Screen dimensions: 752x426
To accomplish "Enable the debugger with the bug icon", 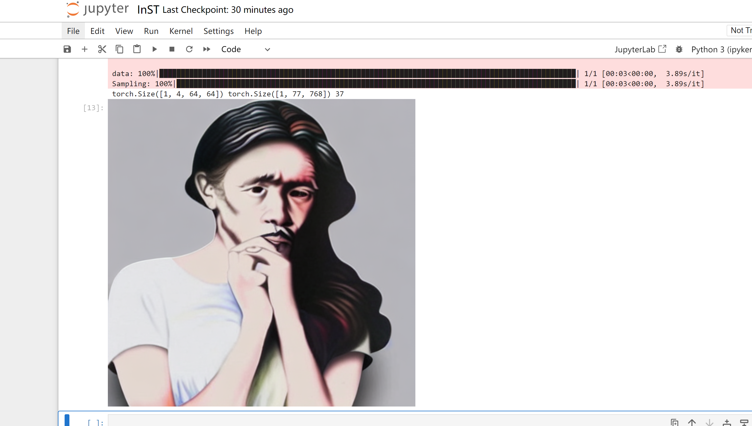I will [679, 49].
